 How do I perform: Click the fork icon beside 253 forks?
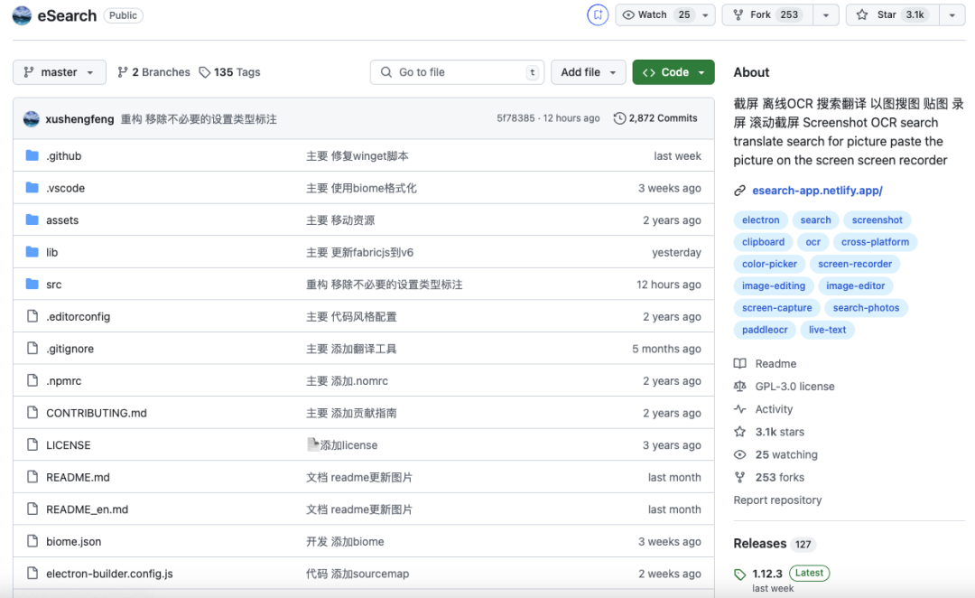point(740,477)
